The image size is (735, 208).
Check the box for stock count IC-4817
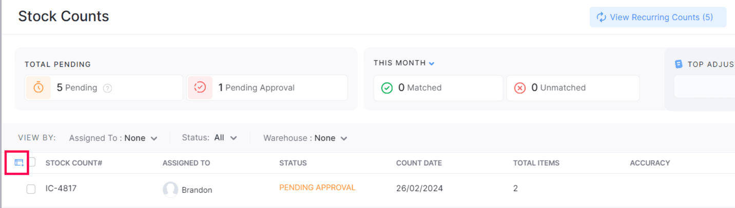point(31,189)
